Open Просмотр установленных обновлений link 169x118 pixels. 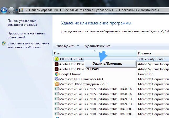click(x=27, y=35)
